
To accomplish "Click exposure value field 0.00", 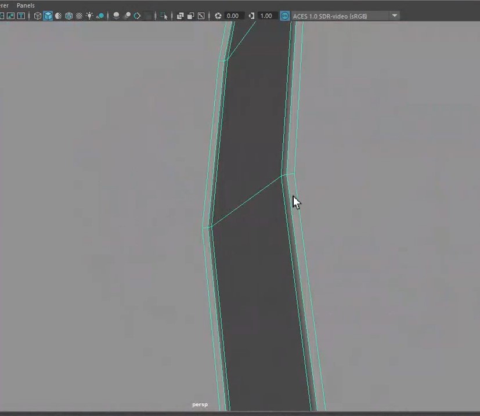I will (x=234, y=16).
